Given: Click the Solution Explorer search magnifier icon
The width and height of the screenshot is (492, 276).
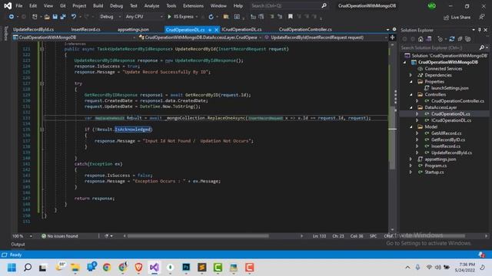Looking at the screenshot, I should click(482, 48).
